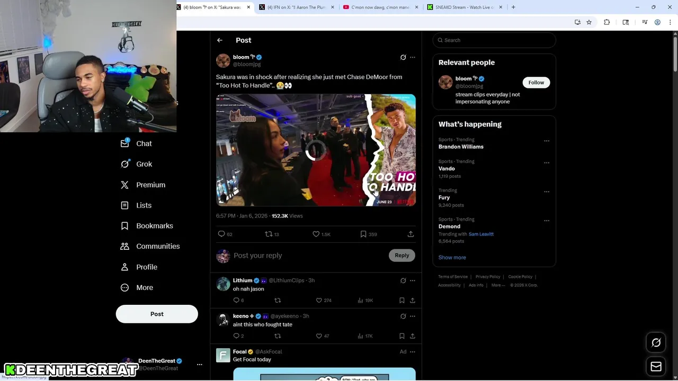
Task: View analytics of keeno's 17K views
Action: point(365,336)
